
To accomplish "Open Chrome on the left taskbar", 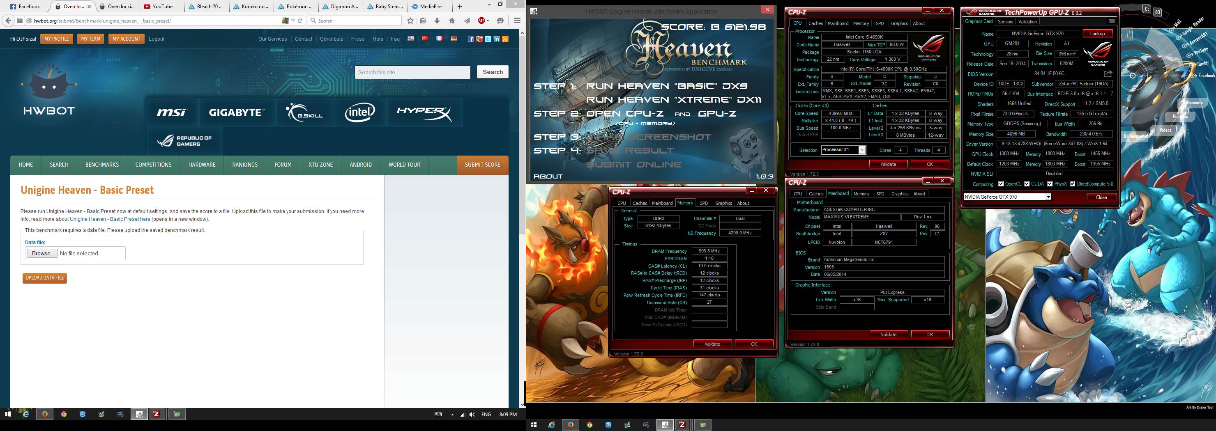I will click(x=64, y=414).
